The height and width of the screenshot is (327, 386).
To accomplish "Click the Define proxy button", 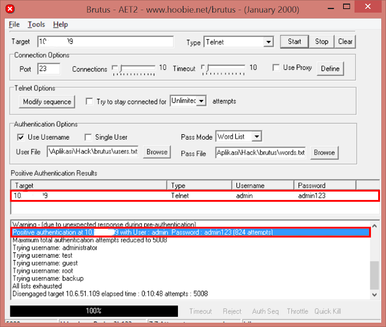I will [330, 69].
